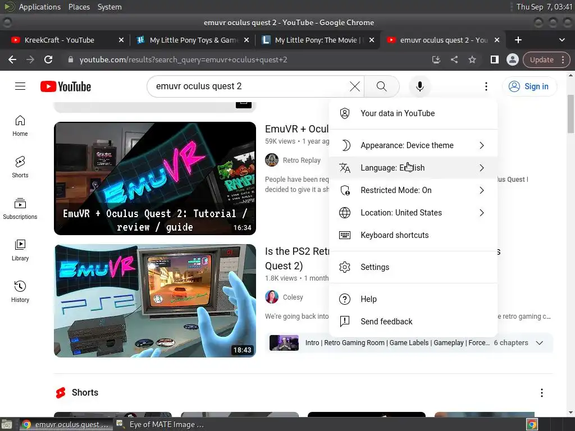Screen dimensions: 575x431
Task: Choose Send feedback menu item
Action: pyautogui.click(x=413, y=322)
